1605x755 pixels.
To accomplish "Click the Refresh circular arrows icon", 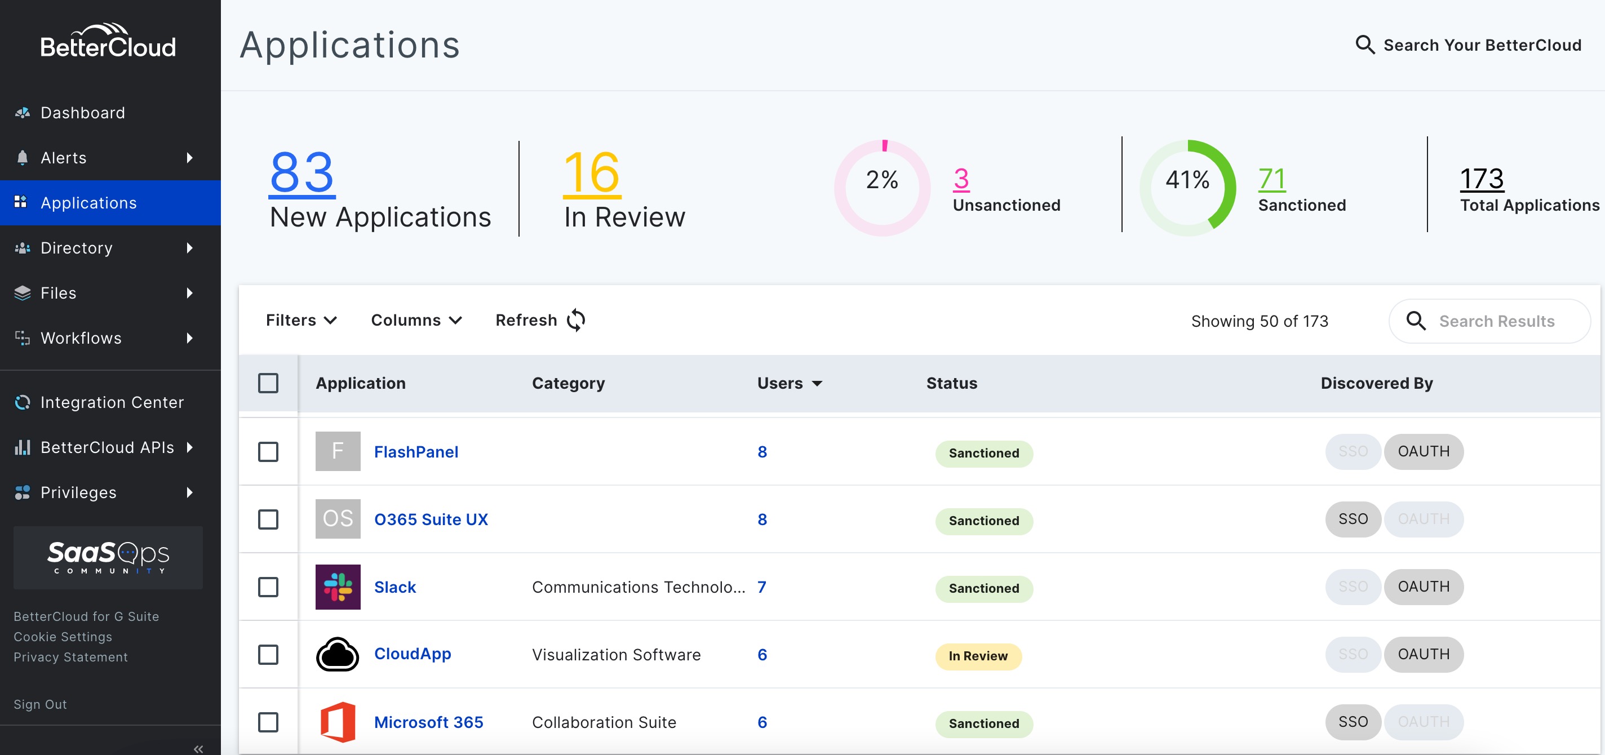I will (576, 320).
